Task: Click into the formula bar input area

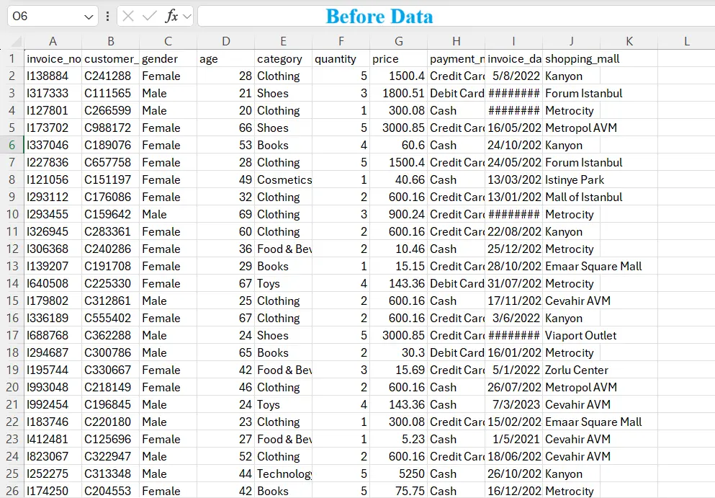Action: (456, 17)
